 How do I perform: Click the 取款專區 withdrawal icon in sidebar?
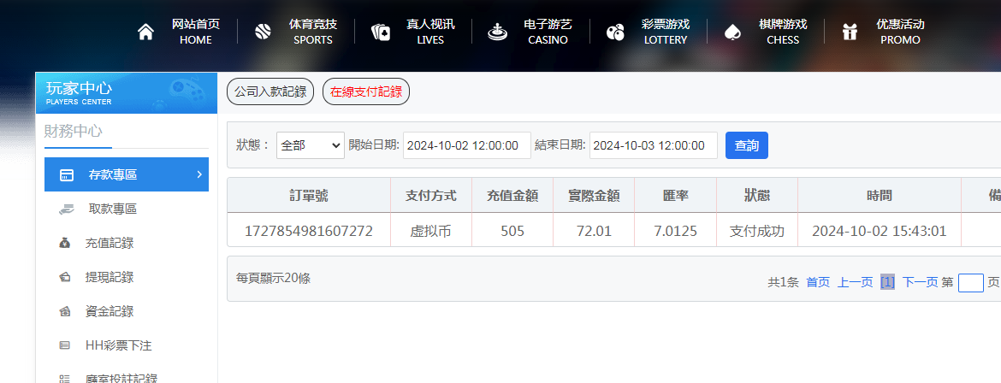point(66,209)
